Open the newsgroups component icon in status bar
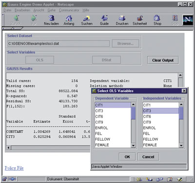The image size is (195, 183). click(159, 179)
